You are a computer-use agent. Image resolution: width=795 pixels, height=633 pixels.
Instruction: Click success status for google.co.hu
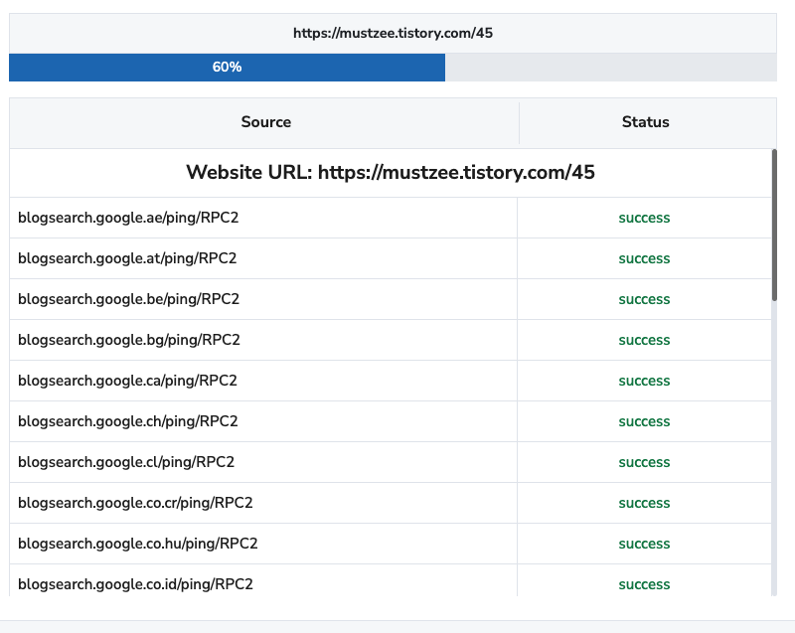click(644, 544)
